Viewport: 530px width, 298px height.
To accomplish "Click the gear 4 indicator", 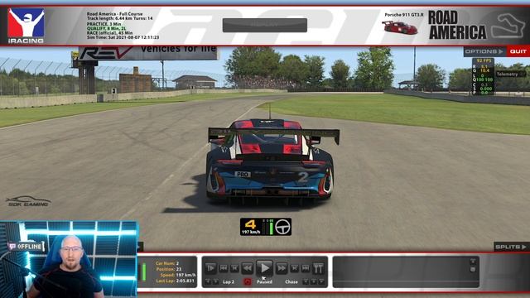I will tap(250, 224).
